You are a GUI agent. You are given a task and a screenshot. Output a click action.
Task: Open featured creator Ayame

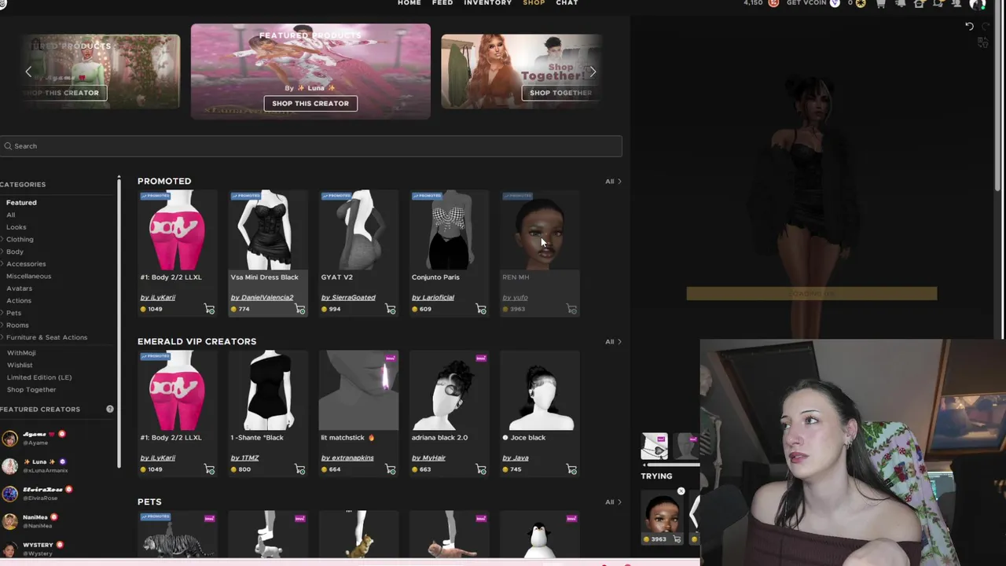[x=34, y=438]
